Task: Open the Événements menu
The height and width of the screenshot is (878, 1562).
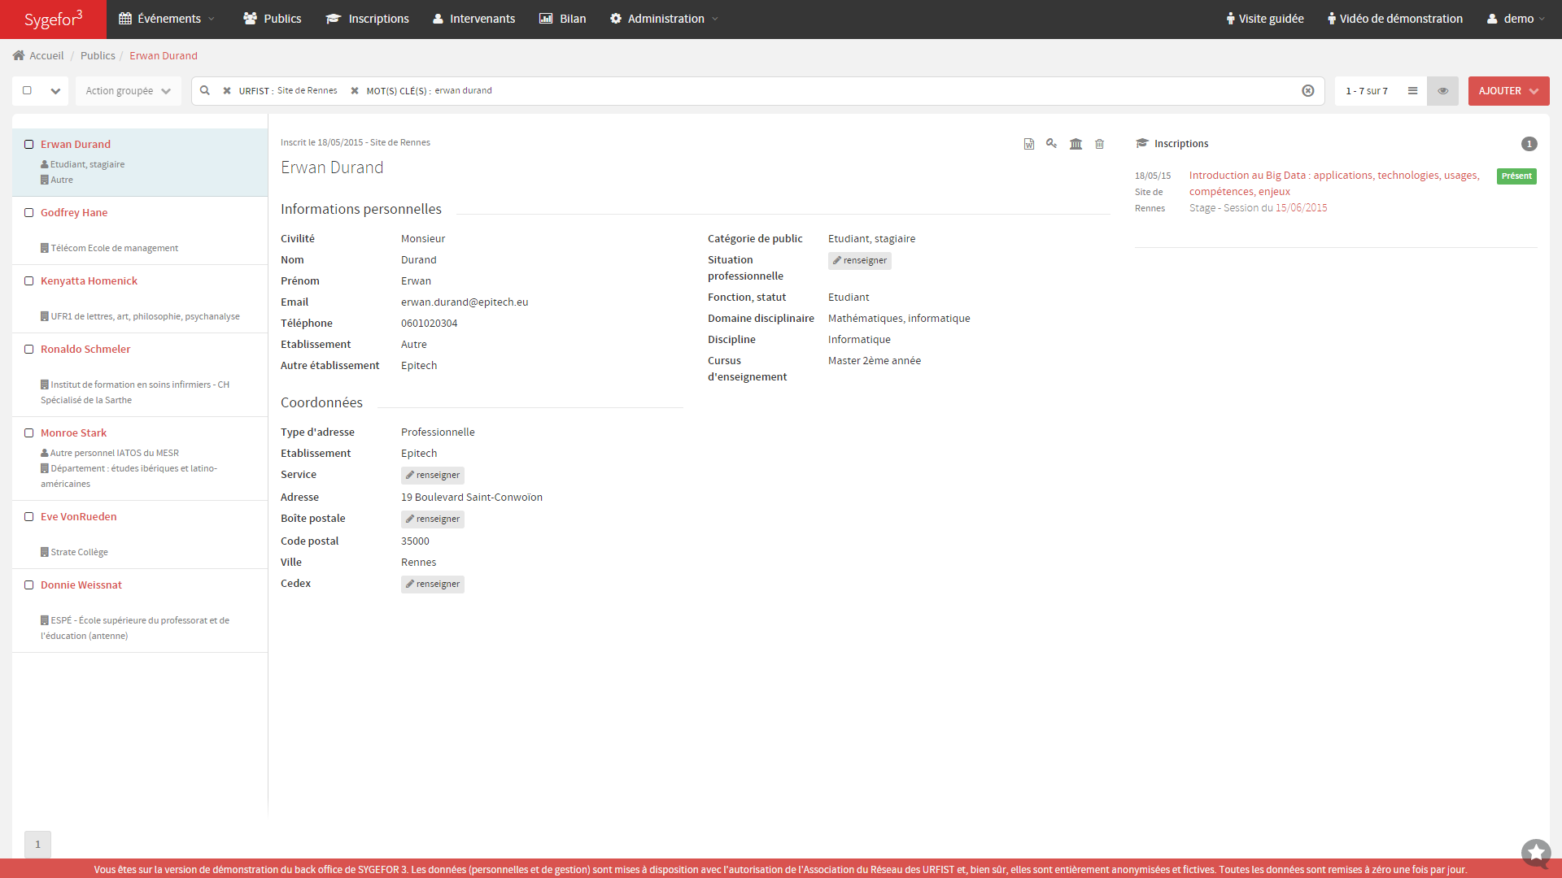Action: coord(167,19)
